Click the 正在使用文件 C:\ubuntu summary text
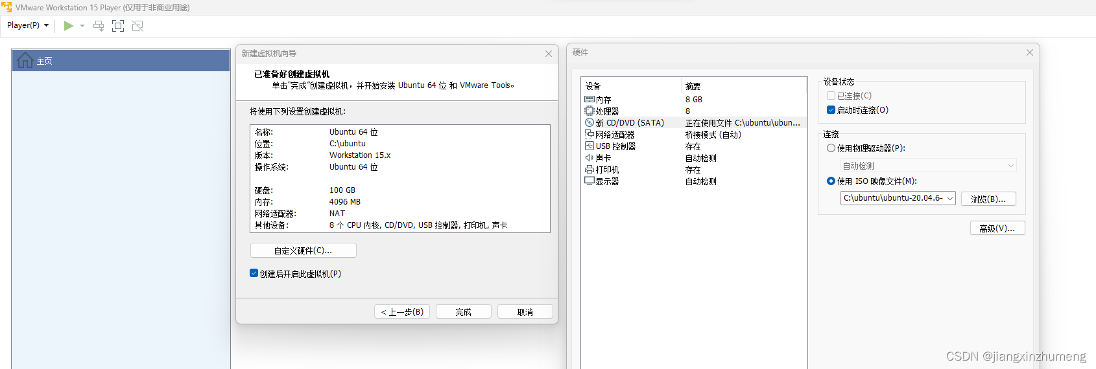 [743, 123]
